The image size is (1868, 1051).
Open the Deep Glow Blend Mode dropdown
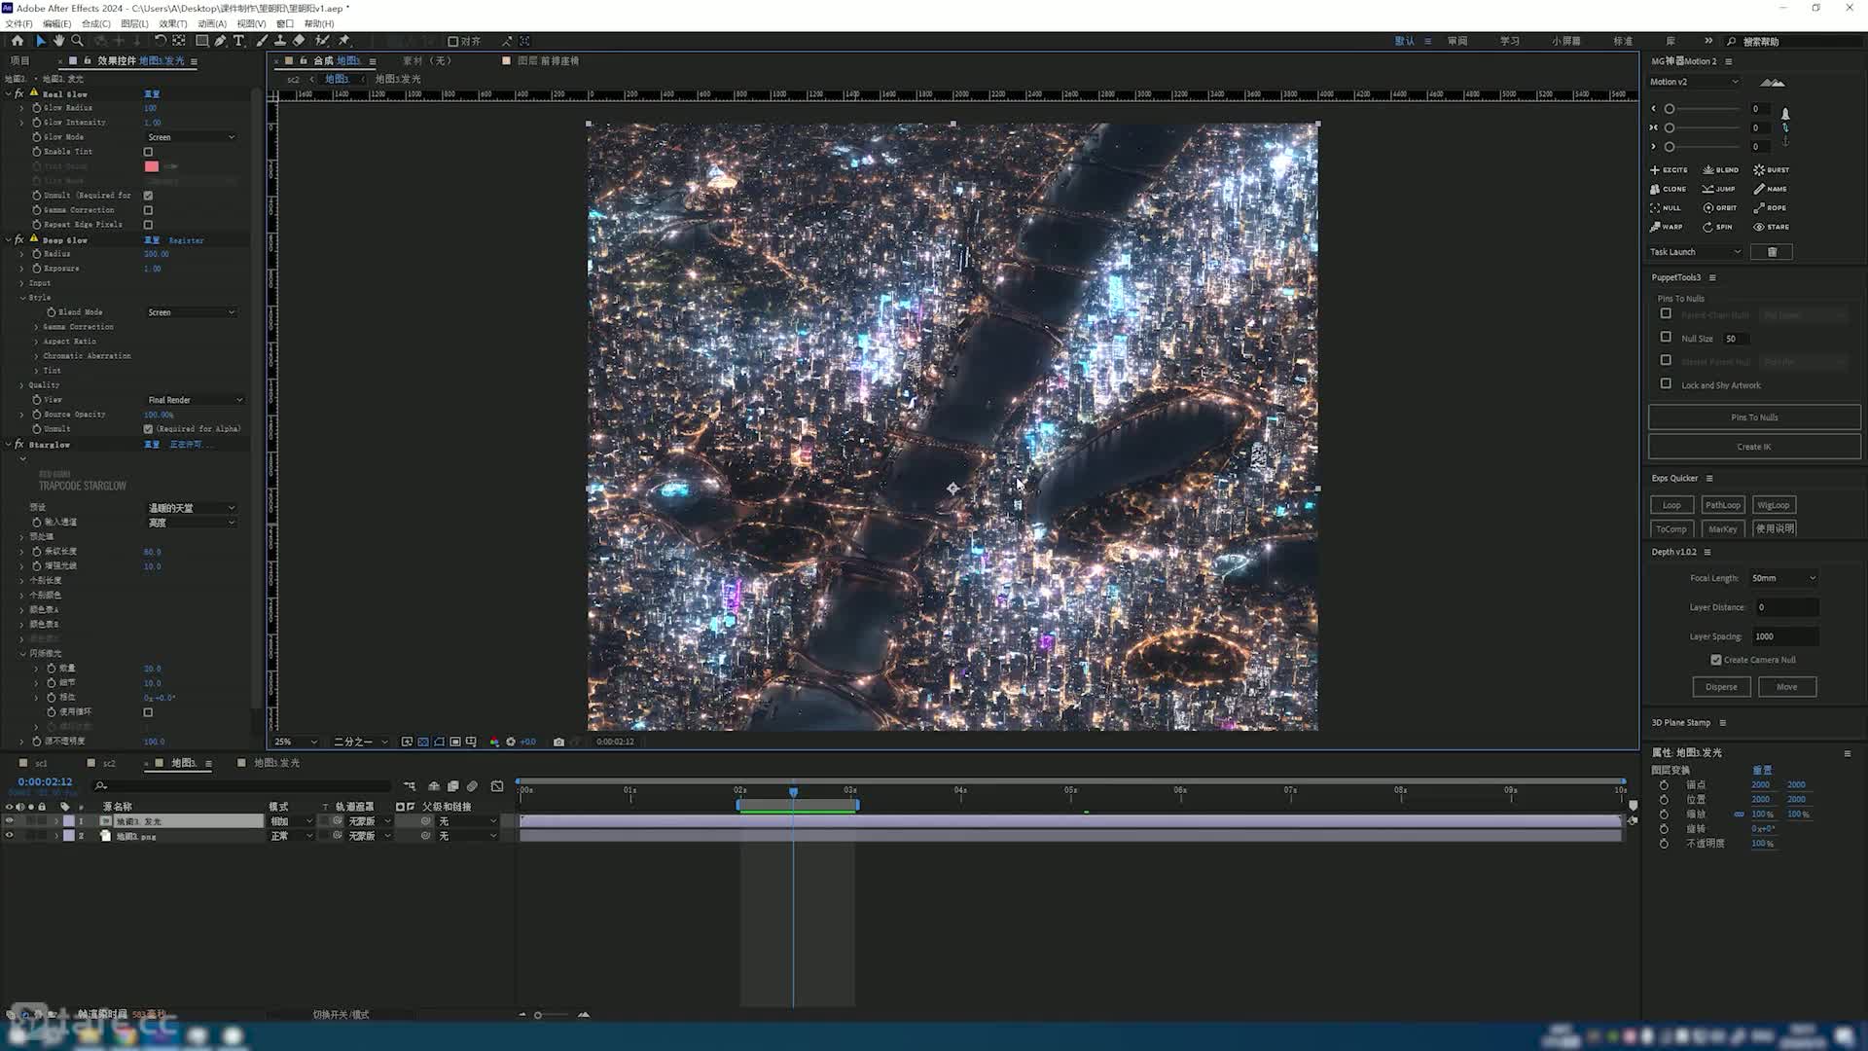click(x=192, y=312)
